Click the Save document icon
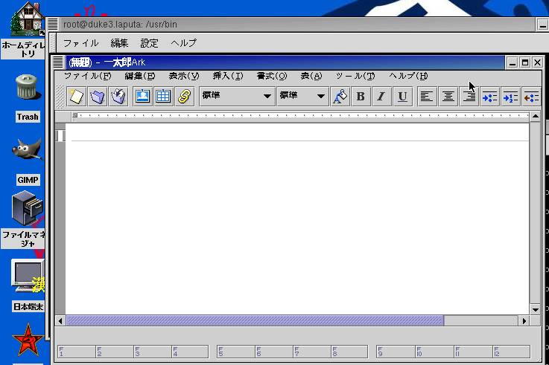Screen dimensions: 549x365 click(118, 97)
